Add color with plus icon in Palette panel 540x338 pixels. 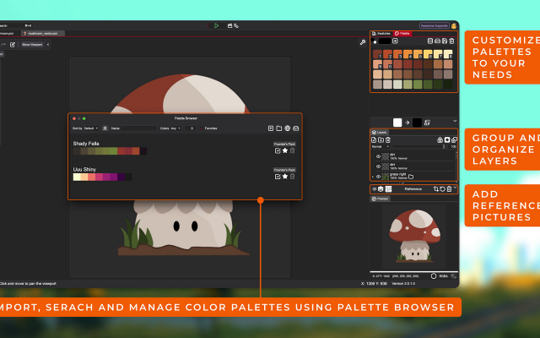click(x=395, y=41)
